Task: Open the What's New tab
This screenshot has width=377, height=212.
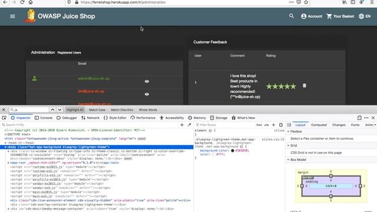Action: pos(243,118)
